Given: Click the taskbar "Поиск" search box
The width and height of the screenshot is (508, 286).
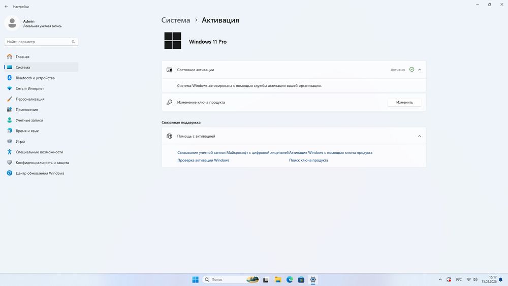Looking at the screenshot, I should tap(231, 279).
